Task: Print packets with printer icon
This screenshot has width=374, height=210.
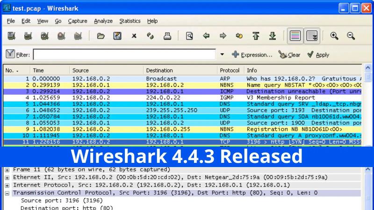Action: click(x=167, y=36)
